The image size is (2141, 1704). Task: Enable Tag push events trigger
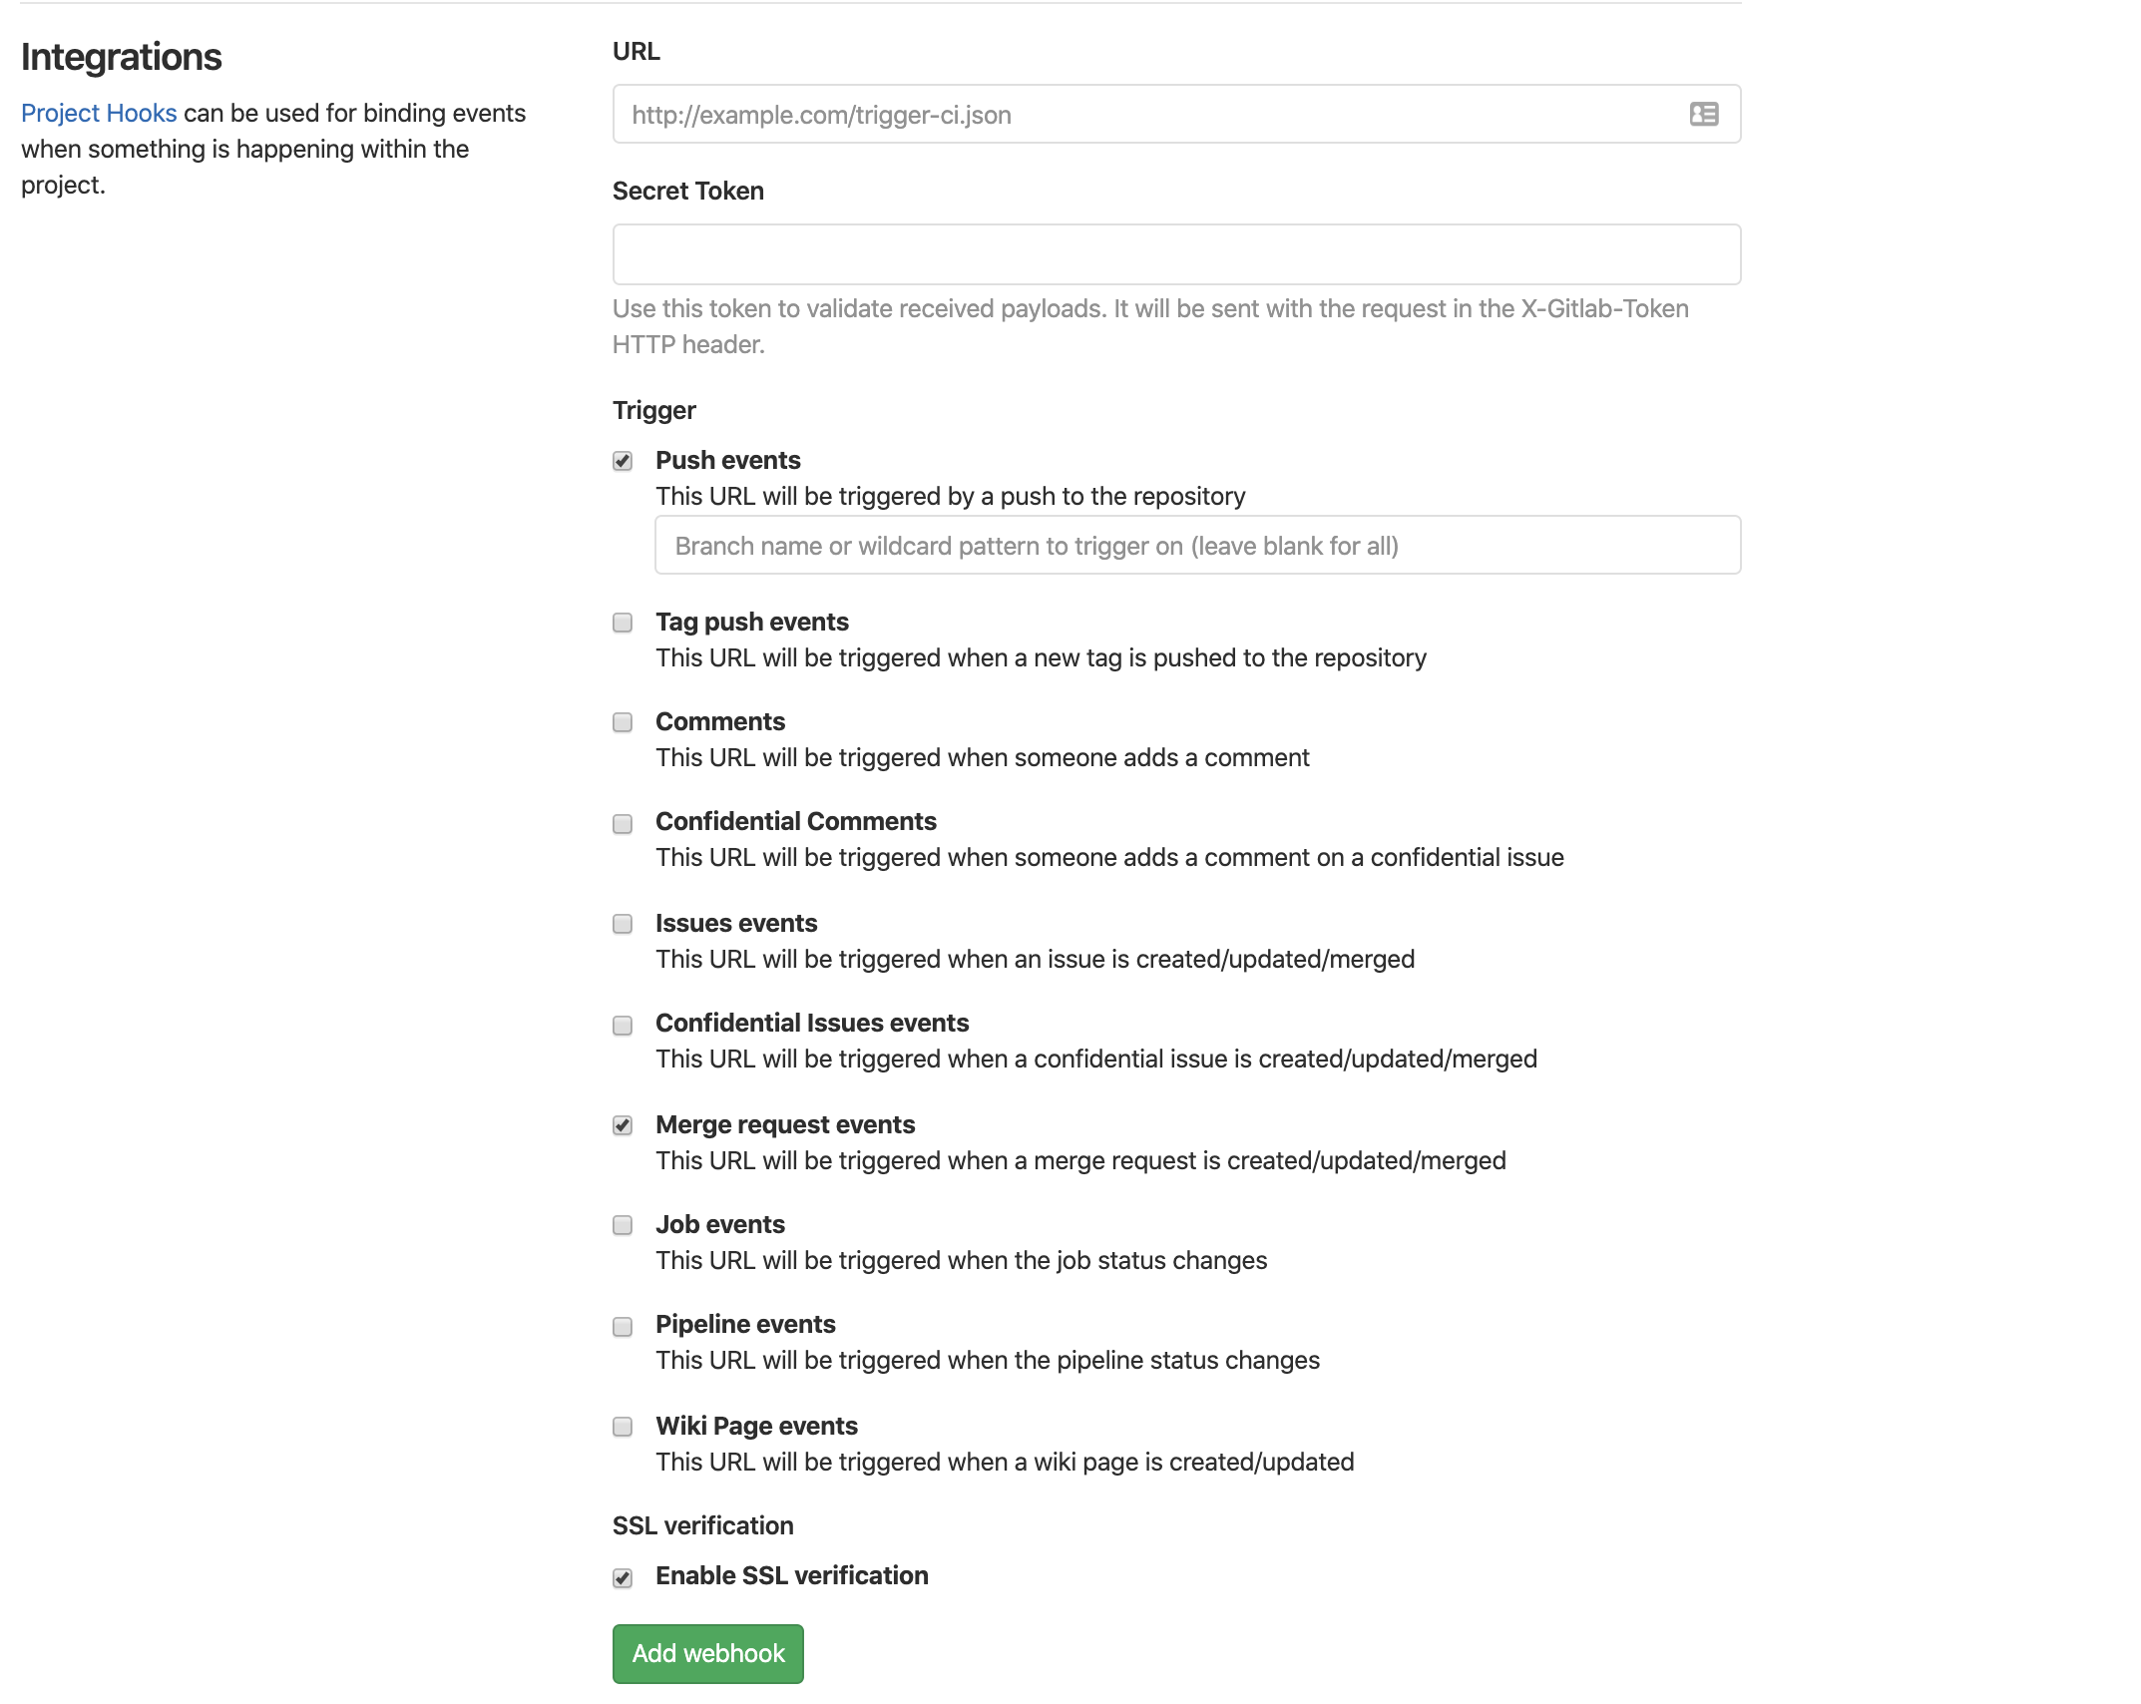tap(623, 624)
